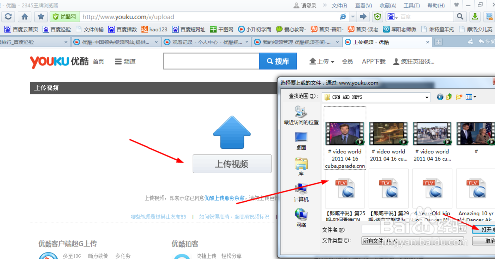Select 桌面 desktop in dialog sidebar
The width and height of the screenshot is (495, 259).
[301, 141]
